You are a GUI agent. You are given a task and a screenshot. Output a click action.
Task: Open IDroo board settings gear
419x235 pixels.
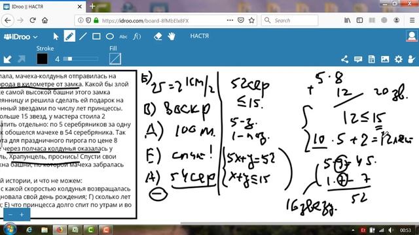point(399,59)
